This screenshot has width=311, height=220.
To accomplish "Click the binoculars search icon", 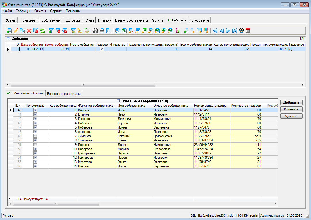I will (x=96, y=31).
